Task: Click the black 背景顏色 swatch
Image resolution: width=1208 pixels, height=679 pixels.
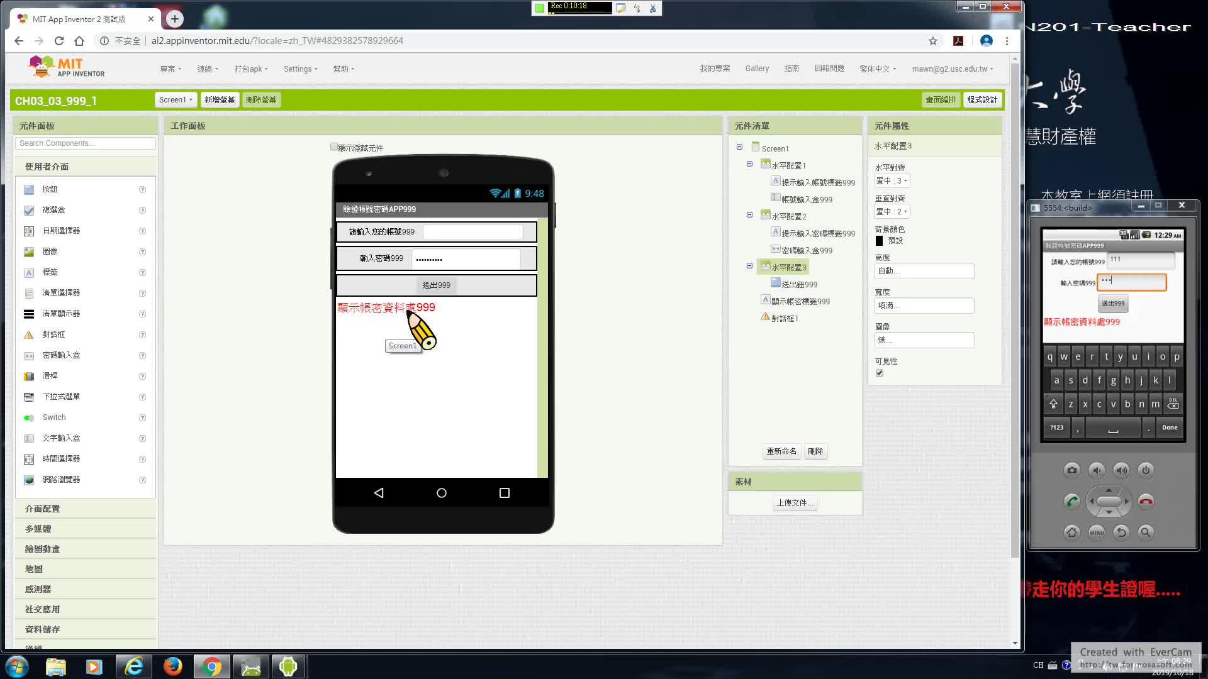Action: (879, 241)
